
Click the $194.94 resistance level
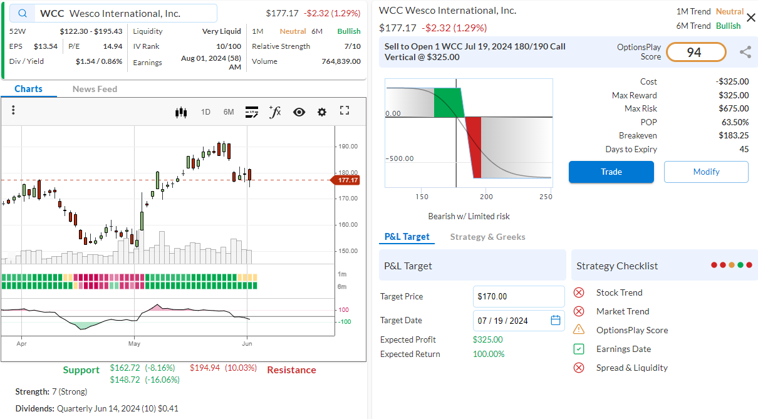[223, 368]
